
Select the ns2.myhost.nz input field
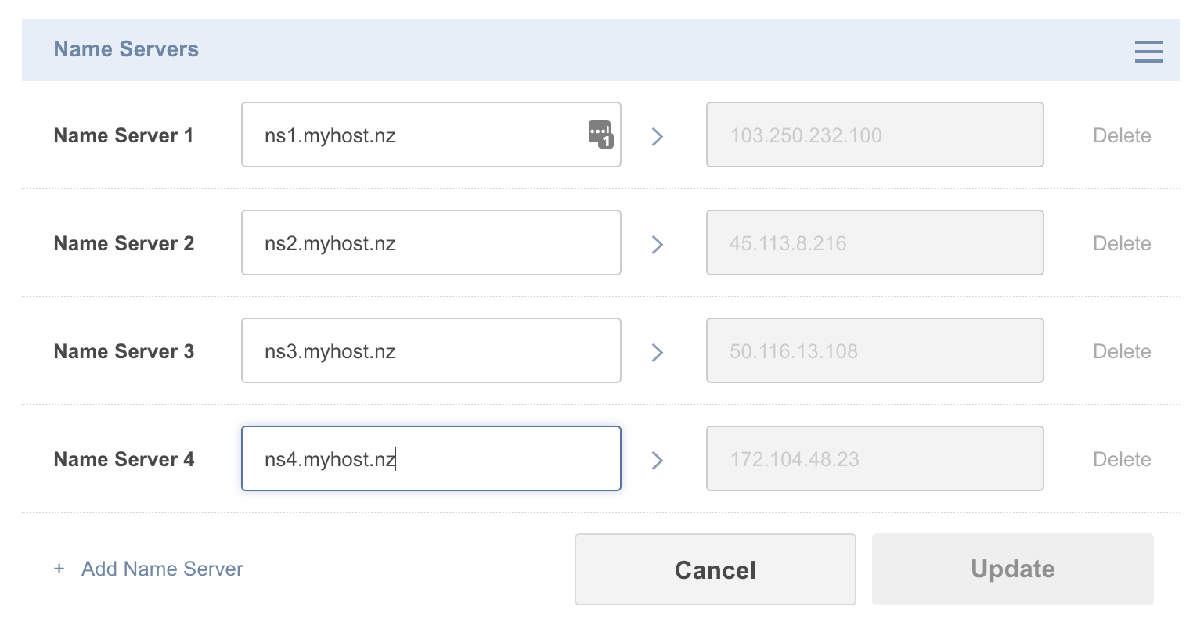pos(431,242)
